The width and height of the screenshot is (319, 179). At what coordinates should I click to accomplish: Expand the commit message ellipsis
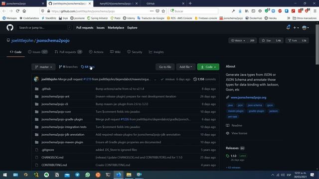coord(155,80)
